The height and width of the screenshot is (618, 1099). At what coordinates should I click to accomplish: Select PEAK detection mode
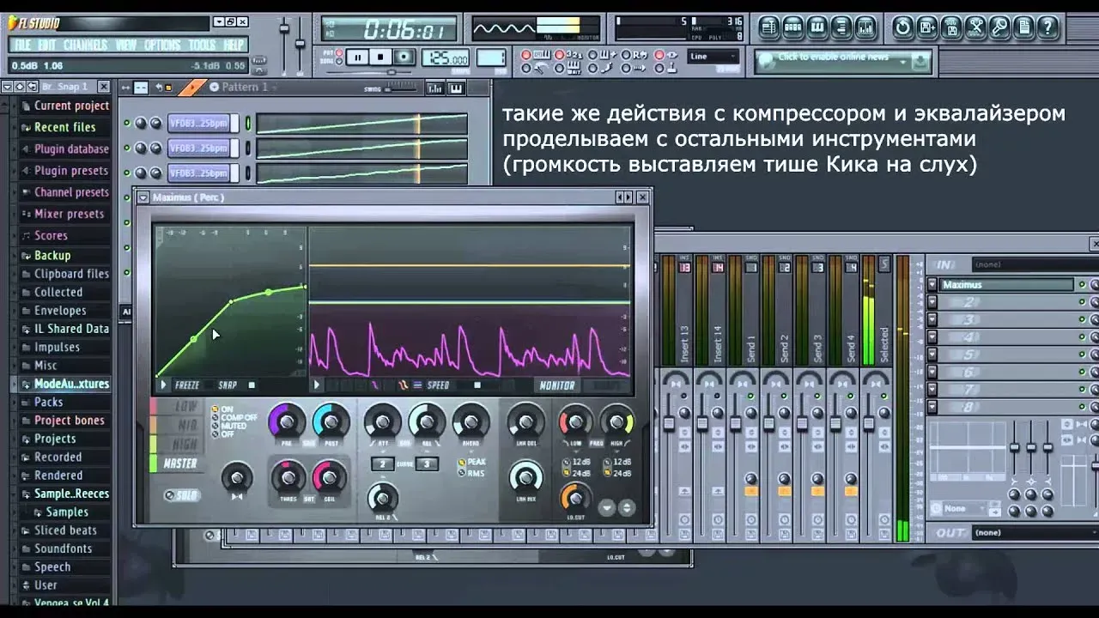[x=473, y=463]
